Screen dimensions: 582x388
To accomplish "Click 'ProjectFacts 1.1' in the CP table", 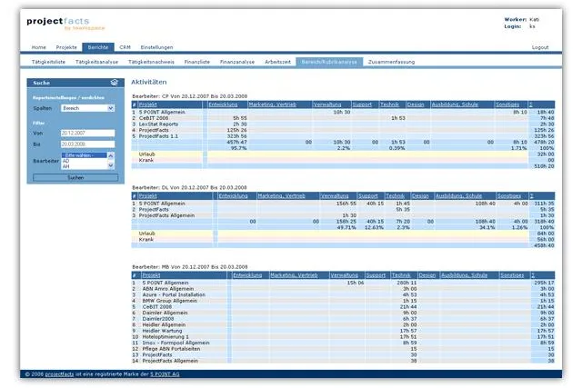I will 158,136.
